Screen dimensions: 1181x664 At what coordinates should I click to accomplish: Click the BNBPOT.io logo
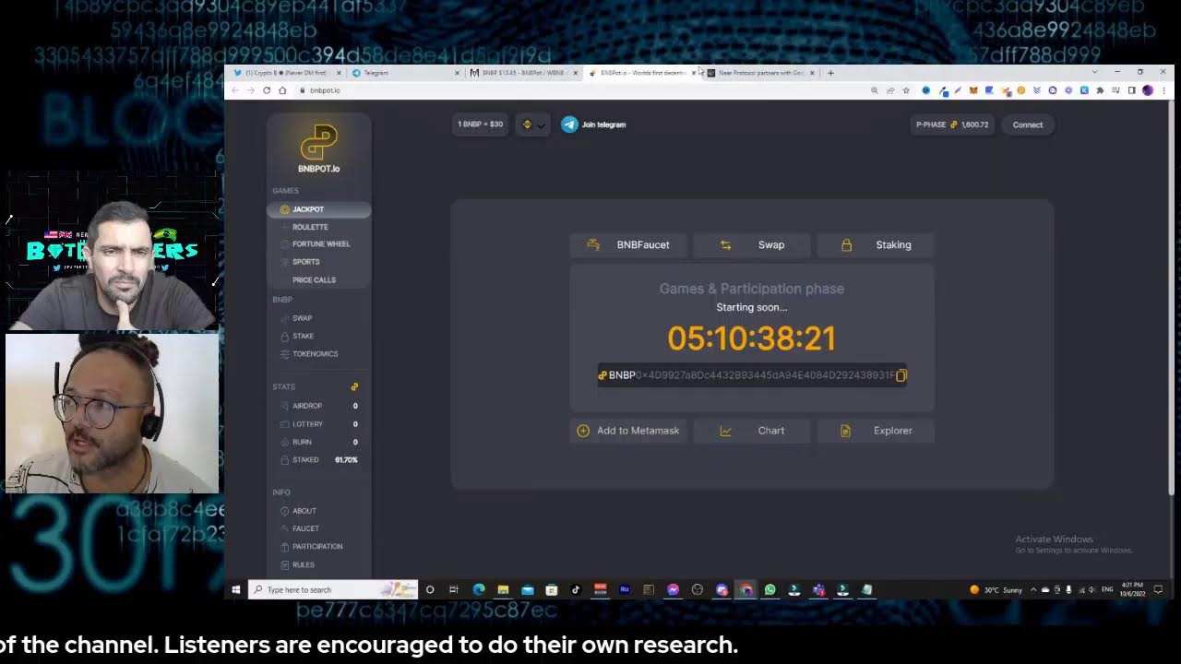(318, 149)
